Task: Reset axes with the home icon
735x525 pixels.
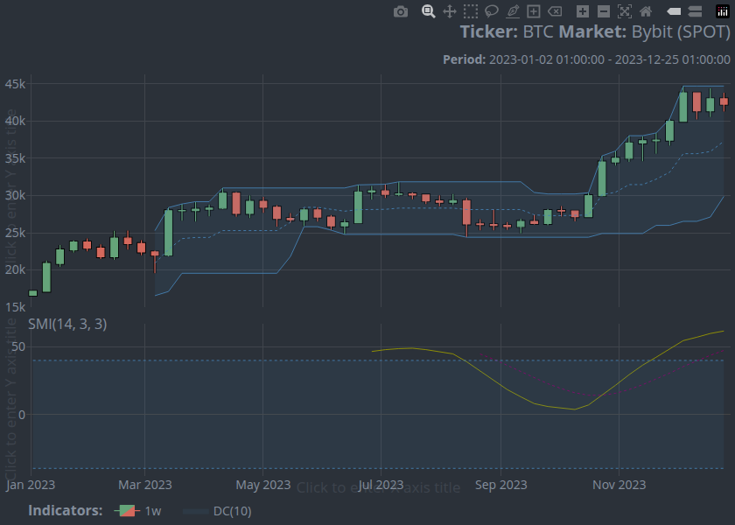Action: tap(646, 11)
